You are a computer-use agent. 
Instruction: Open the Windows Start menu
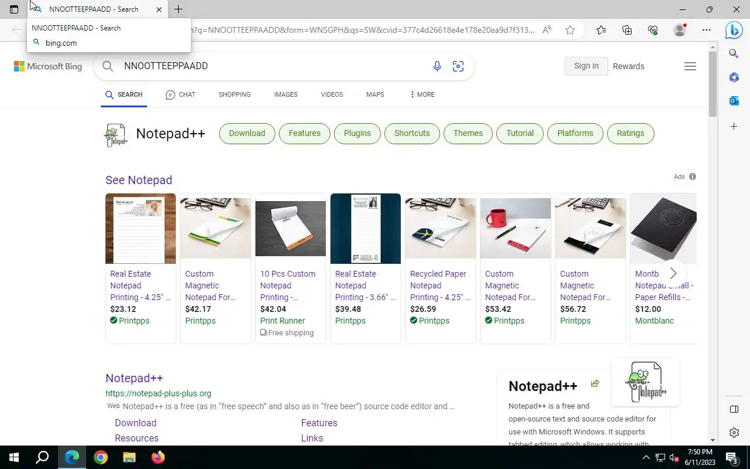click(x=14, y=457)
